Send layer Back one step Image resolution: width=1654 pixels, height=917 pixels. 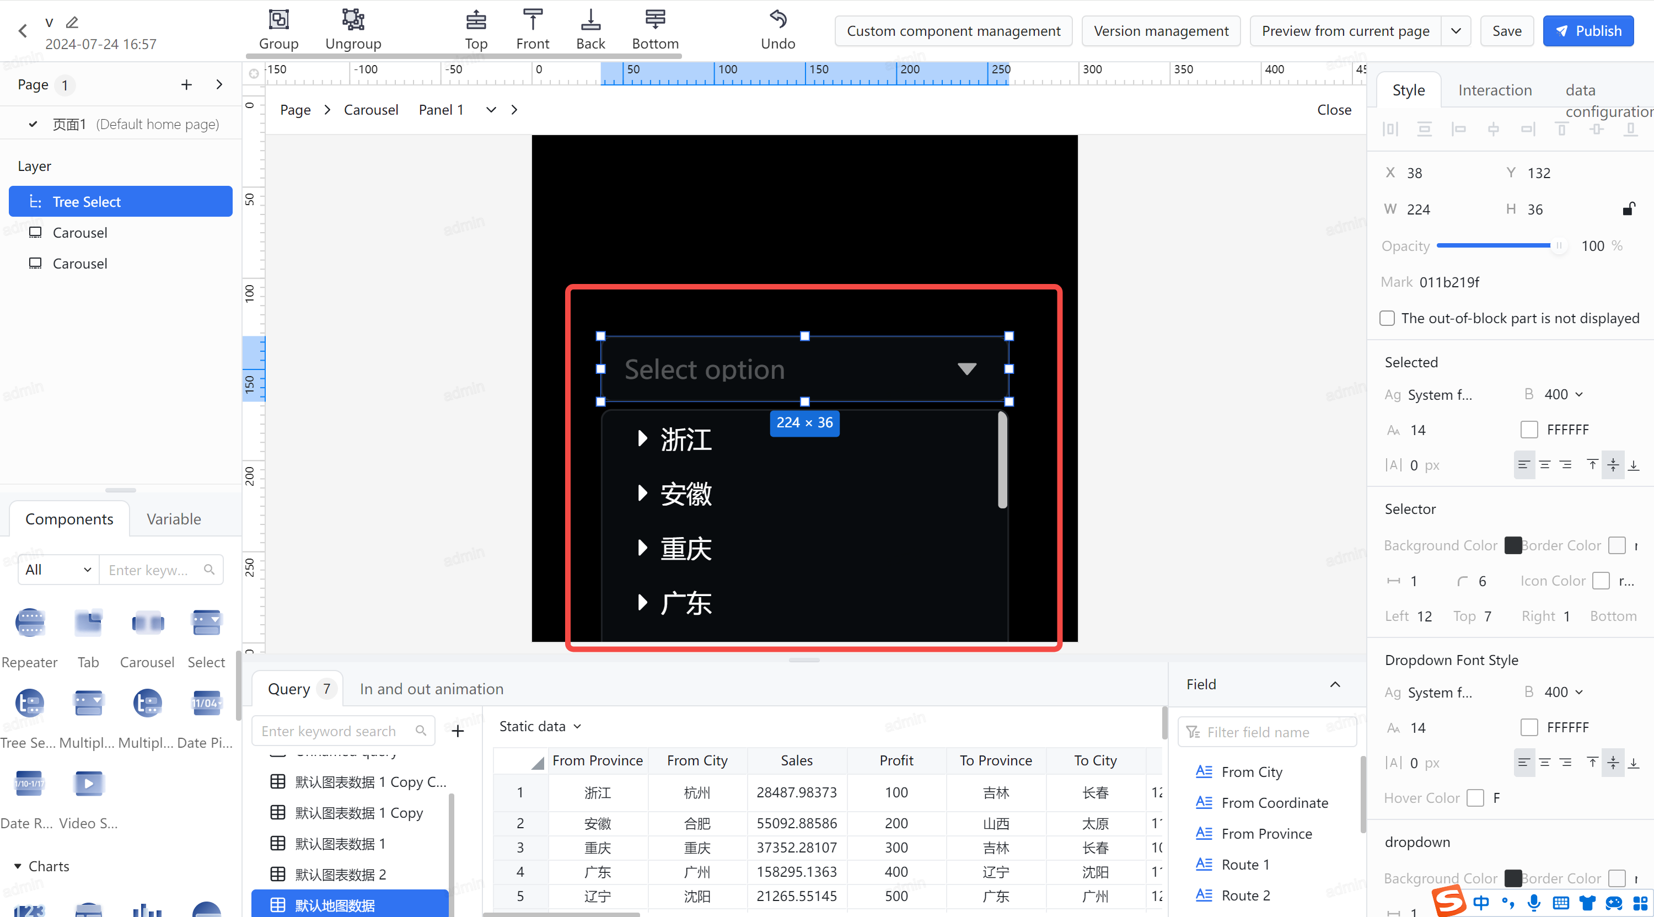[590, 29]
